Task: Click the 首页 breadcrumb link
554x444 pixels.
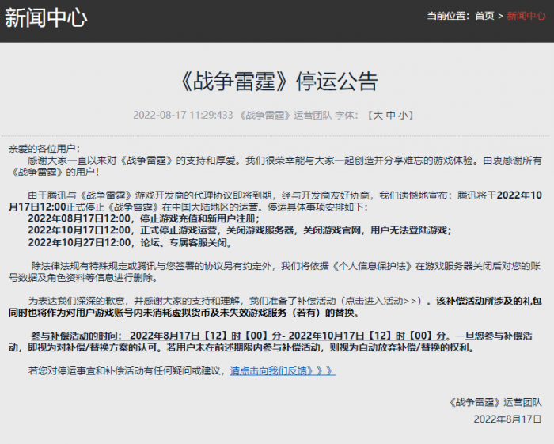Action: pyautogui.click(x=484, y=16)
